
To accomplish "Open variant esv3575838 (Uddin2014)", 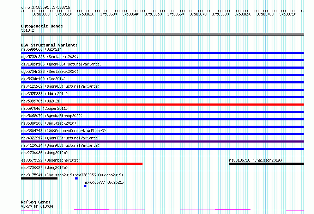I will pos(44,94).
